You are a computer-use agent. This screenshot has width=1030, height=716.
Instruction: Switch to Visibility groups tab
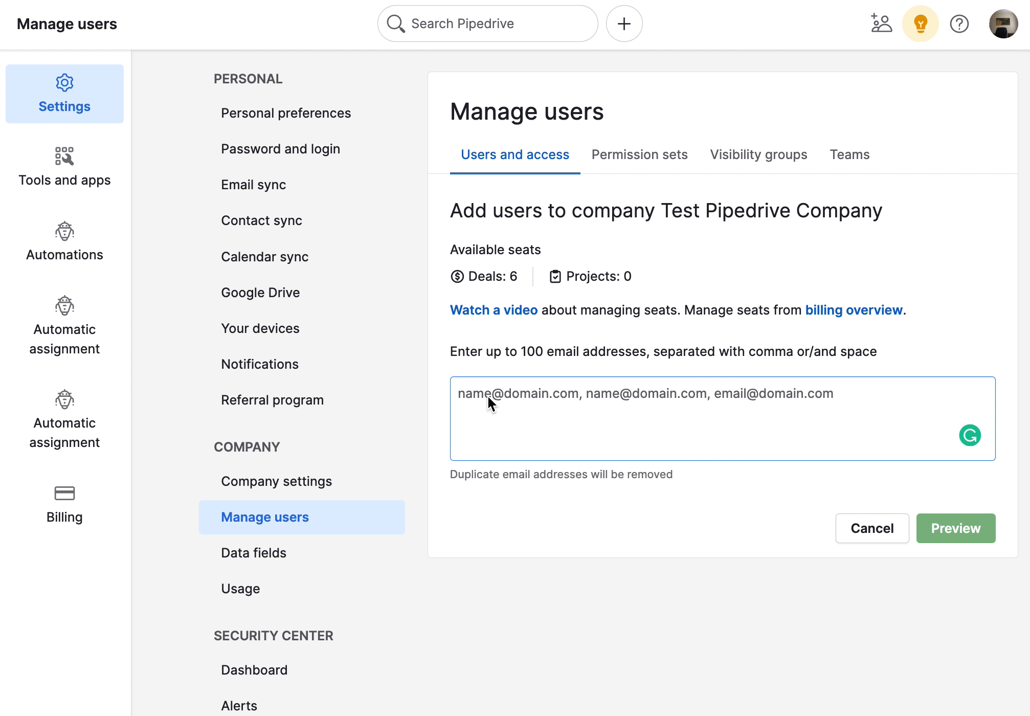758,154
